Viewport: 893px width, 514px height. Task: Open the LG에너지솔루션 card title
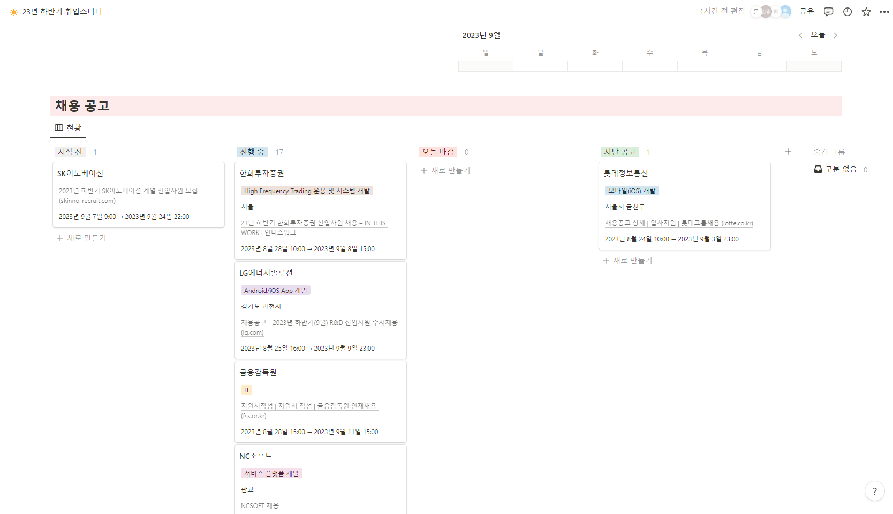266,273
